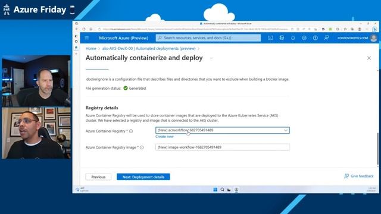Open the Help question mark icon

point(315,38)
